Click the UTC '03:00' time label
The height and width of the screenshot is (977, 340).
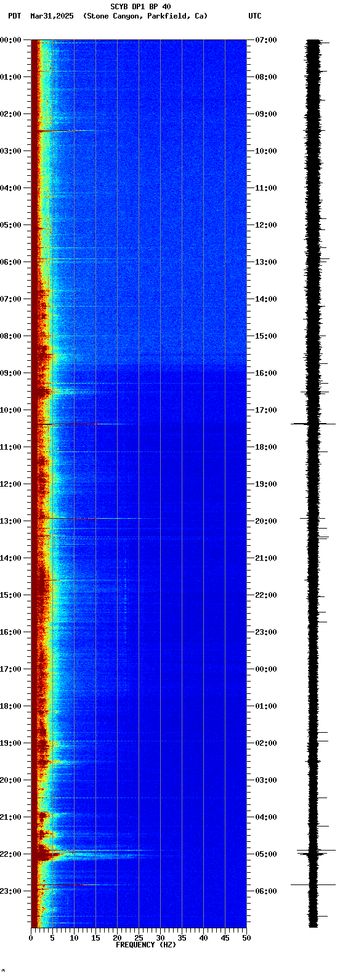[x=266, y=780]
